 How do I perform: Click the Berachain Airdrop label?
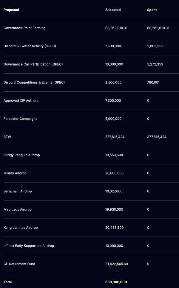18,192
